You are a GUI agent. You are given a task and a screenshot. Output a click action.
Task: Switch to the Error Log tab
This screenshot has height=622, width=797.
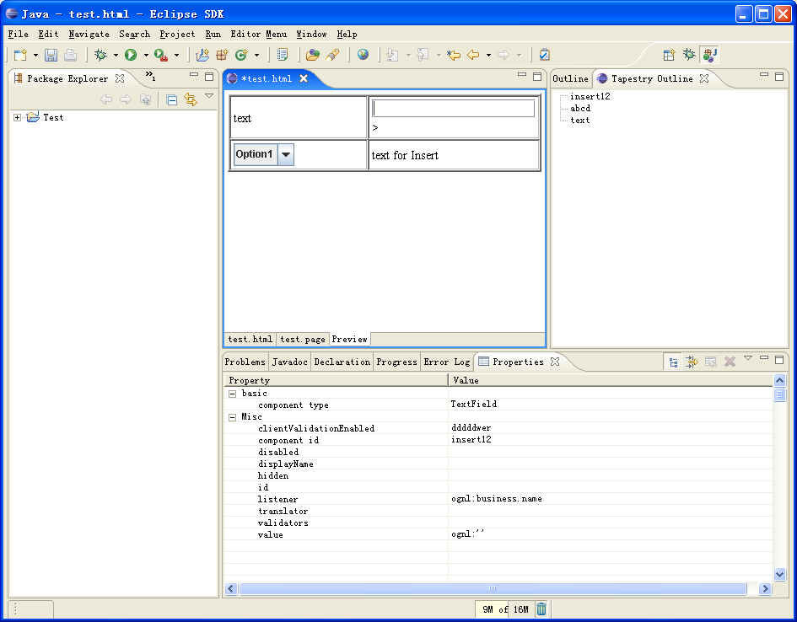(x=447, y=362)
